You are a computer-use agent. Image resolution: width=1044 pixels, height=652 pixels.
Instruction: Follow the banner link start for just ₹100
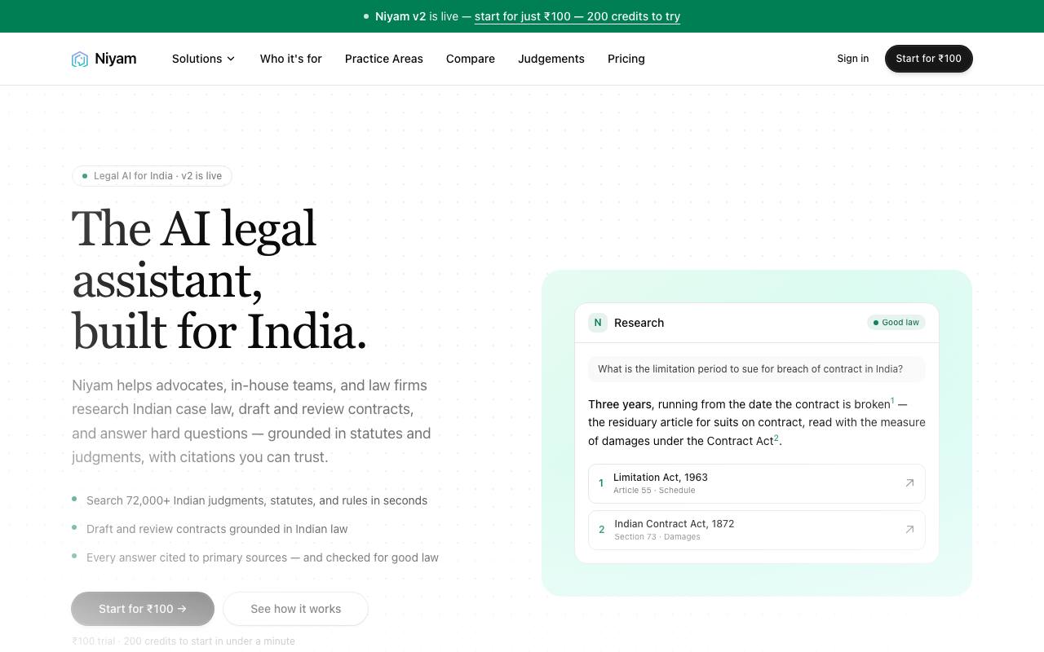coord(577,16)
